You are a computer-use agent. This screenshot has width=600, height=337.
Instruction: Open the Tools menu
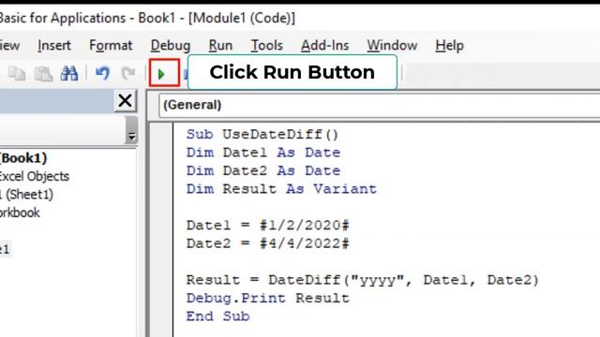(x=266, y=46)
